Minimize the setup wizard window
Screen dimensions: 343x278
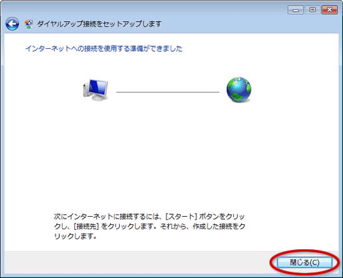(296, 10)
